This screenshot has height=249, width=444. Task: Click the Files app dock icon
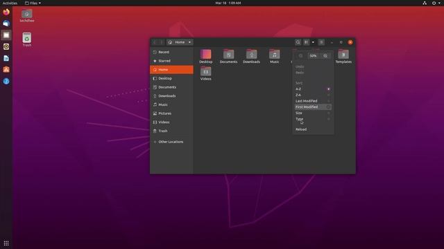6,35
